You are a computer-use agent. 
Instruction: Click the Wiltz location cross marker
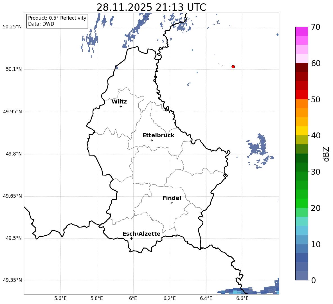tap(121, 106)
